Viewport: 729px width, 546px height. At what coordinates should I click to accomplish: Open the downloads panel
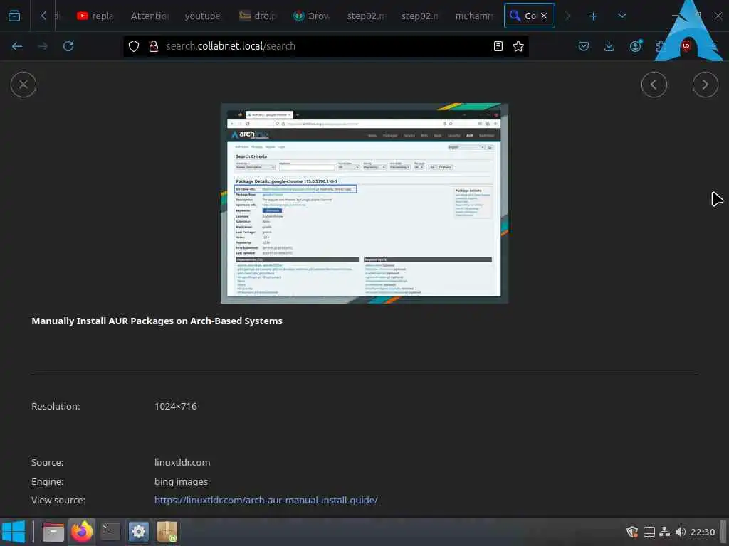609,46
